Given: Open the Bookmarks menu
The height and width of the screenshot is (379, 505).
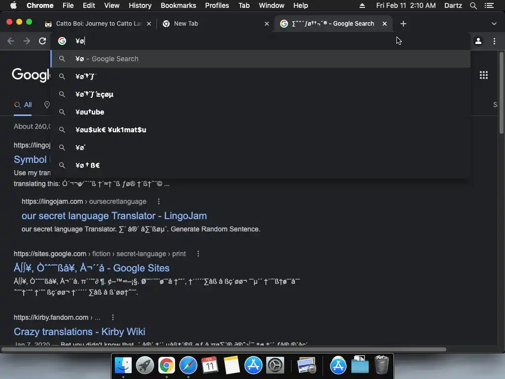Looking at the screenshot, I should (x=179, y=5).
